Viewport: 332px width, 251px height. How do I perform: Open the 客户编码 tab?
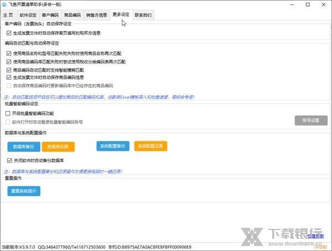pyautogui.click(x=50, y=15)
